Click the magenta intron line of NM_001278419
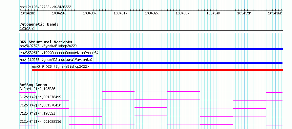292x129 pixels. point(151,100)
